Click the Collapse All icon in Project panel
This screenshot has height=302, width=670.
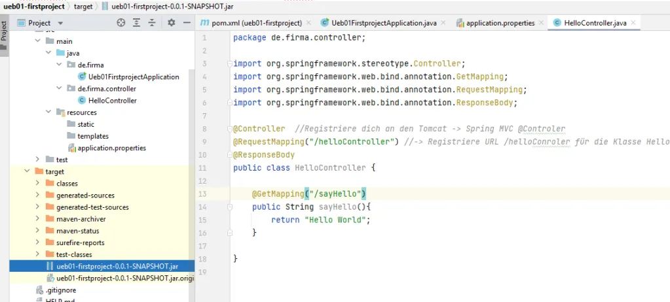pos(152,23)
